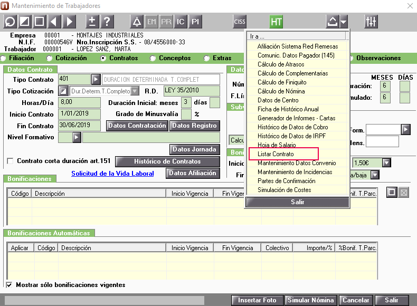The height and width of the screenshot is (306, 417).
Task: Open the Form. field lookup arrow
Action: point(405,130)
